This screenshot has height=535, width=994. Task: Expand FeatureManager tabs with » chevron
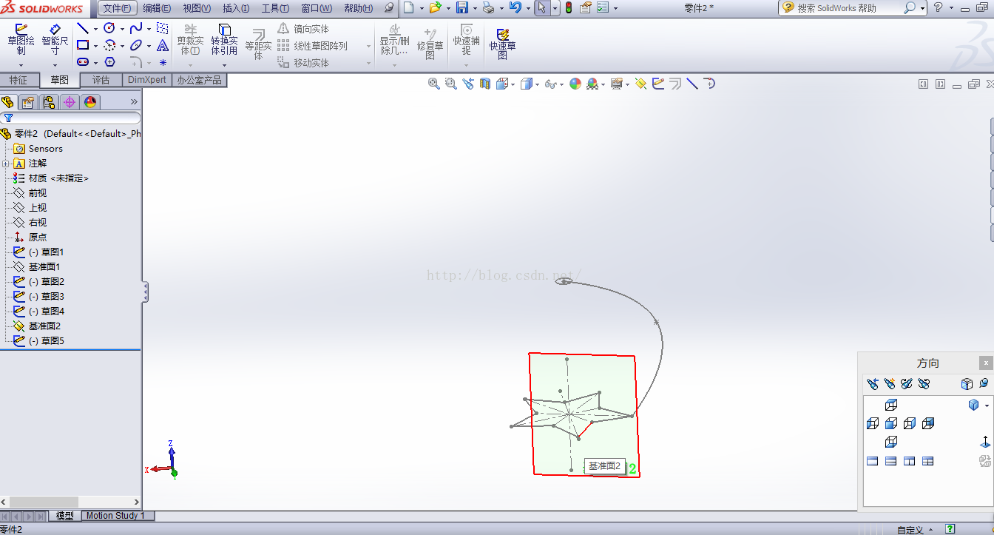pos(134,102)
